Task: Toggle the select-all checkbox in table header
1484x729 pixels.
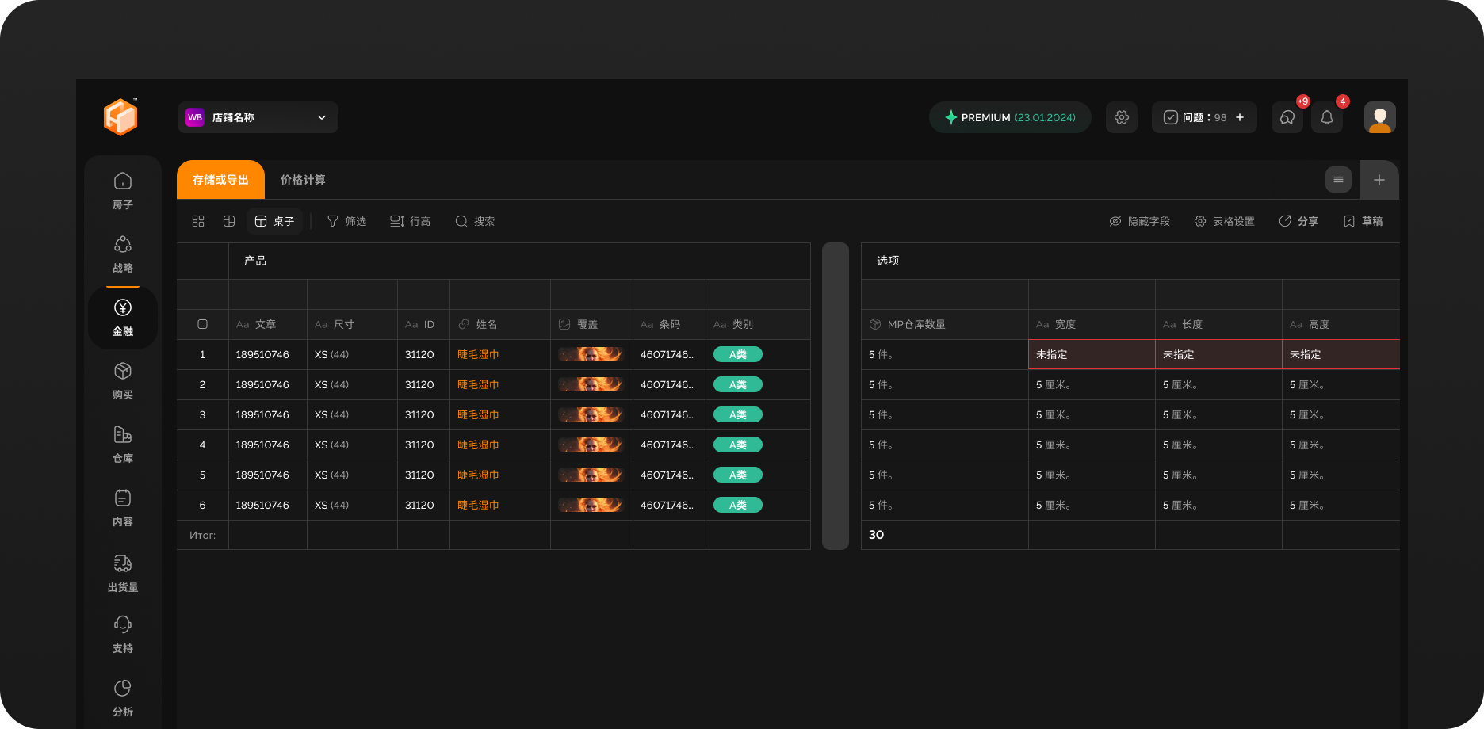Action: [202, 324]
